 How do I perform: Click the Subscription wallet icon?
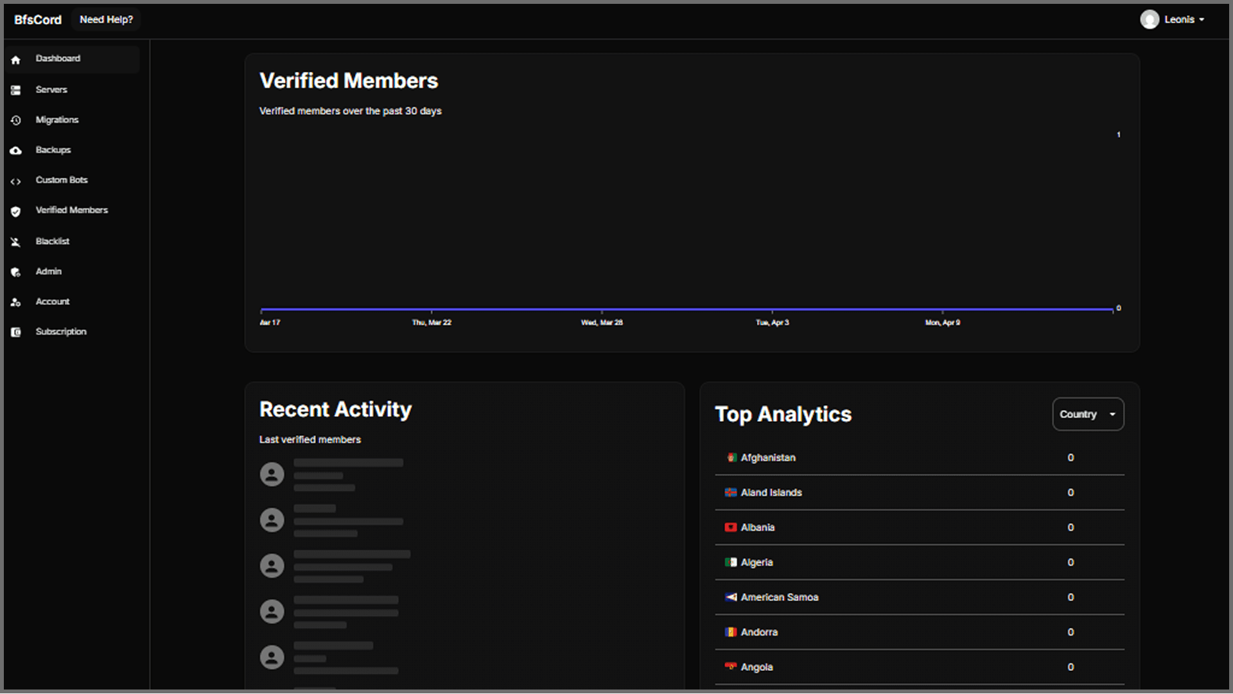(16, 333)
